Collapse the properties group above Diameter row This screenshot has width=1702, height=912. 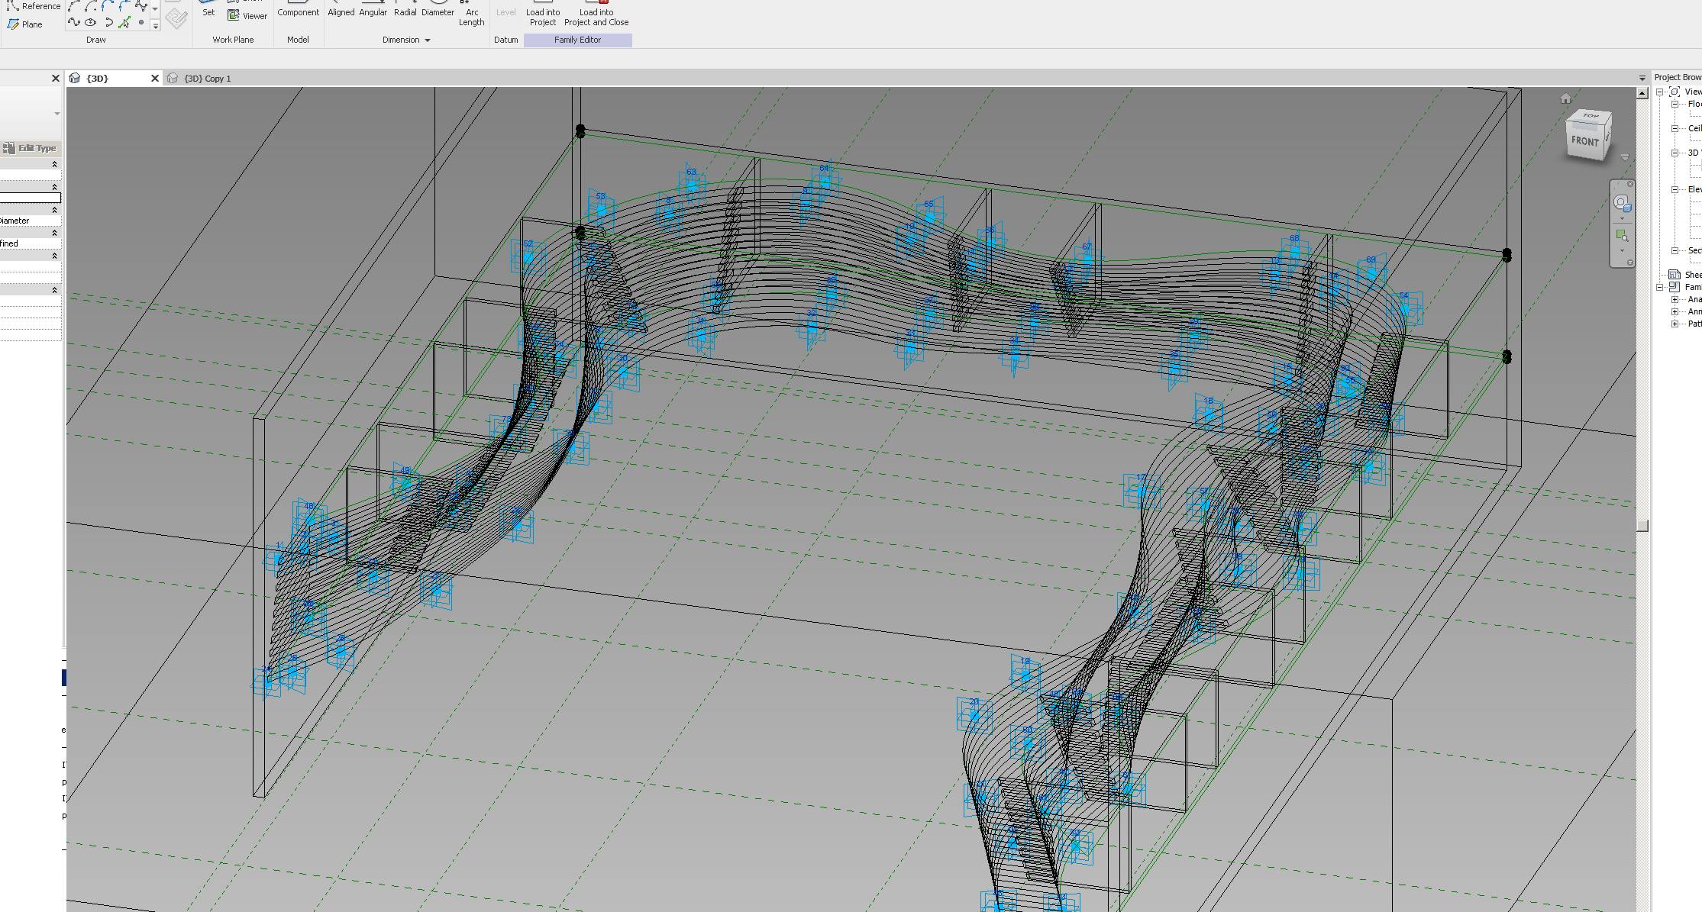point(54,210)
